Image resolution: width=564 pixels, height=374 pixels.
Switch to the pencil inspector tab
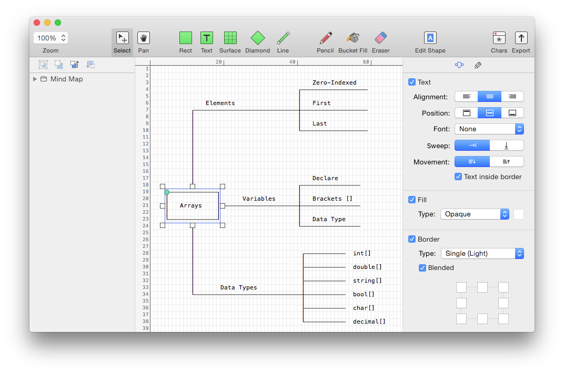pyautogui.click(x=478, y=66)
